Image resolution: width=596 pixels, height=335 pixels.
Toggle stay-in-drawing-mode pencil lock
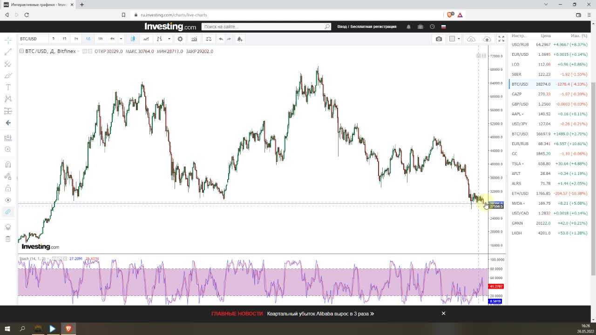pyautogui.click(x=8, y=176)
